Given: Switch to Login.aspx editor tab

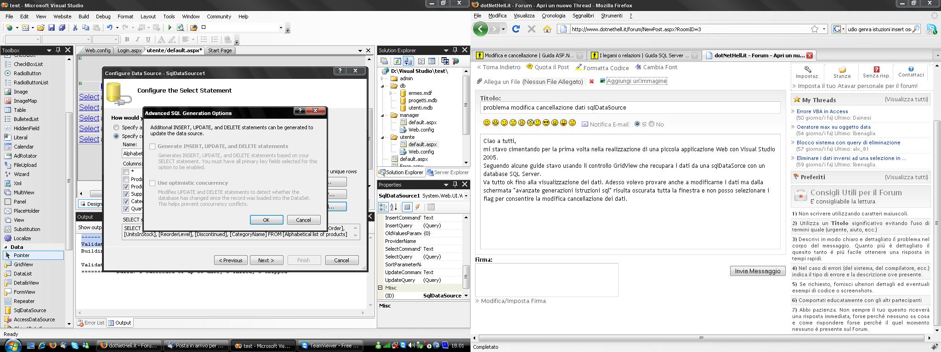Looking at the screenshot, I should click(x=129, y=50).
